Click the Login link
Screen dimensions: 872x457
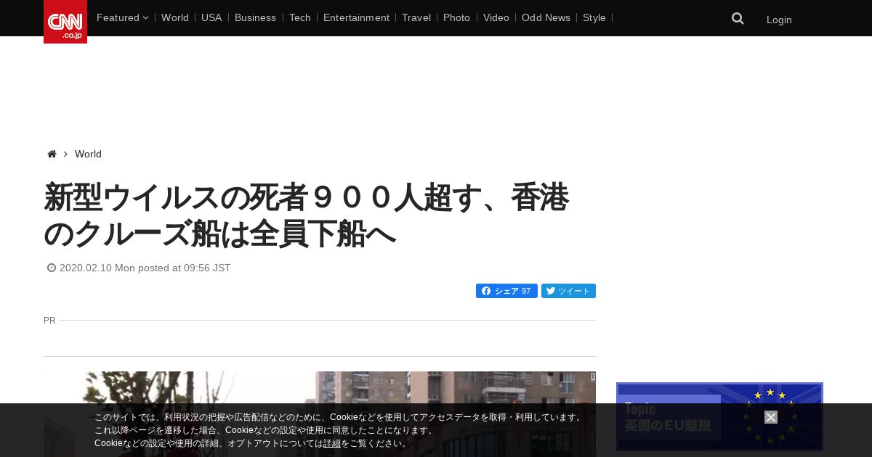[x=779, y=20]
